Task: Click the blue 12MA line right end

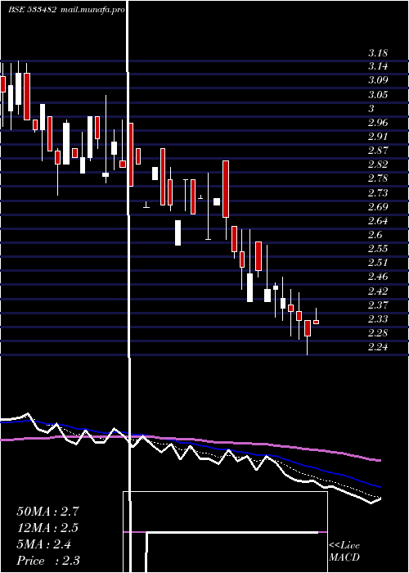Action: click(380, 487)
